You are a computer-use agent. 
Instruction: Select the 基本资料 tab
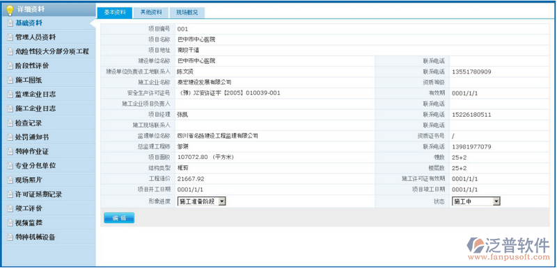click(114, 12)
